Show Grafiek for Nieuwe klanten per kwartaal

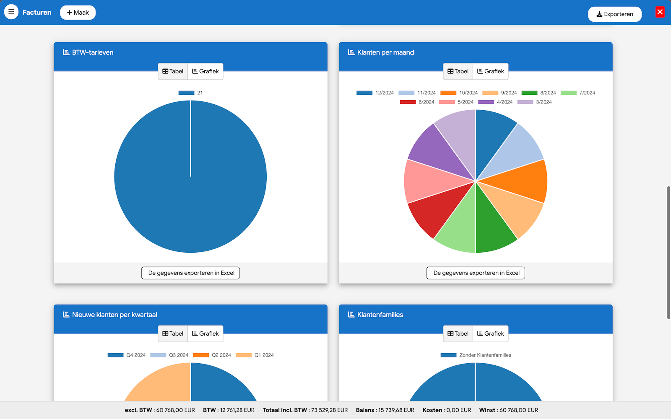pos(205,334)
